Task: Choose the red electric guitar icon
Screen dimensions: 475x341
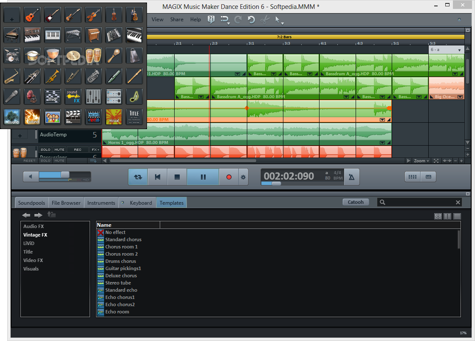Action: [x=53, y=15]
